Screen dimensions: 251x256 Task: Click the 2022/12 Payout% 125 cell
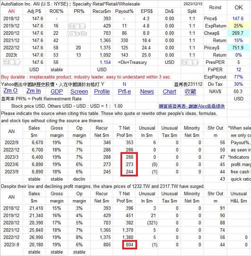[124, 48]
